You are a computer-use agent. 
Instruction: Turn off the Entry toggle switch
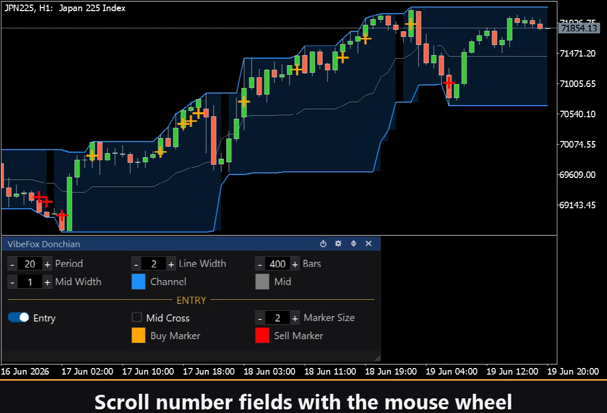click(x=19, y=317)
